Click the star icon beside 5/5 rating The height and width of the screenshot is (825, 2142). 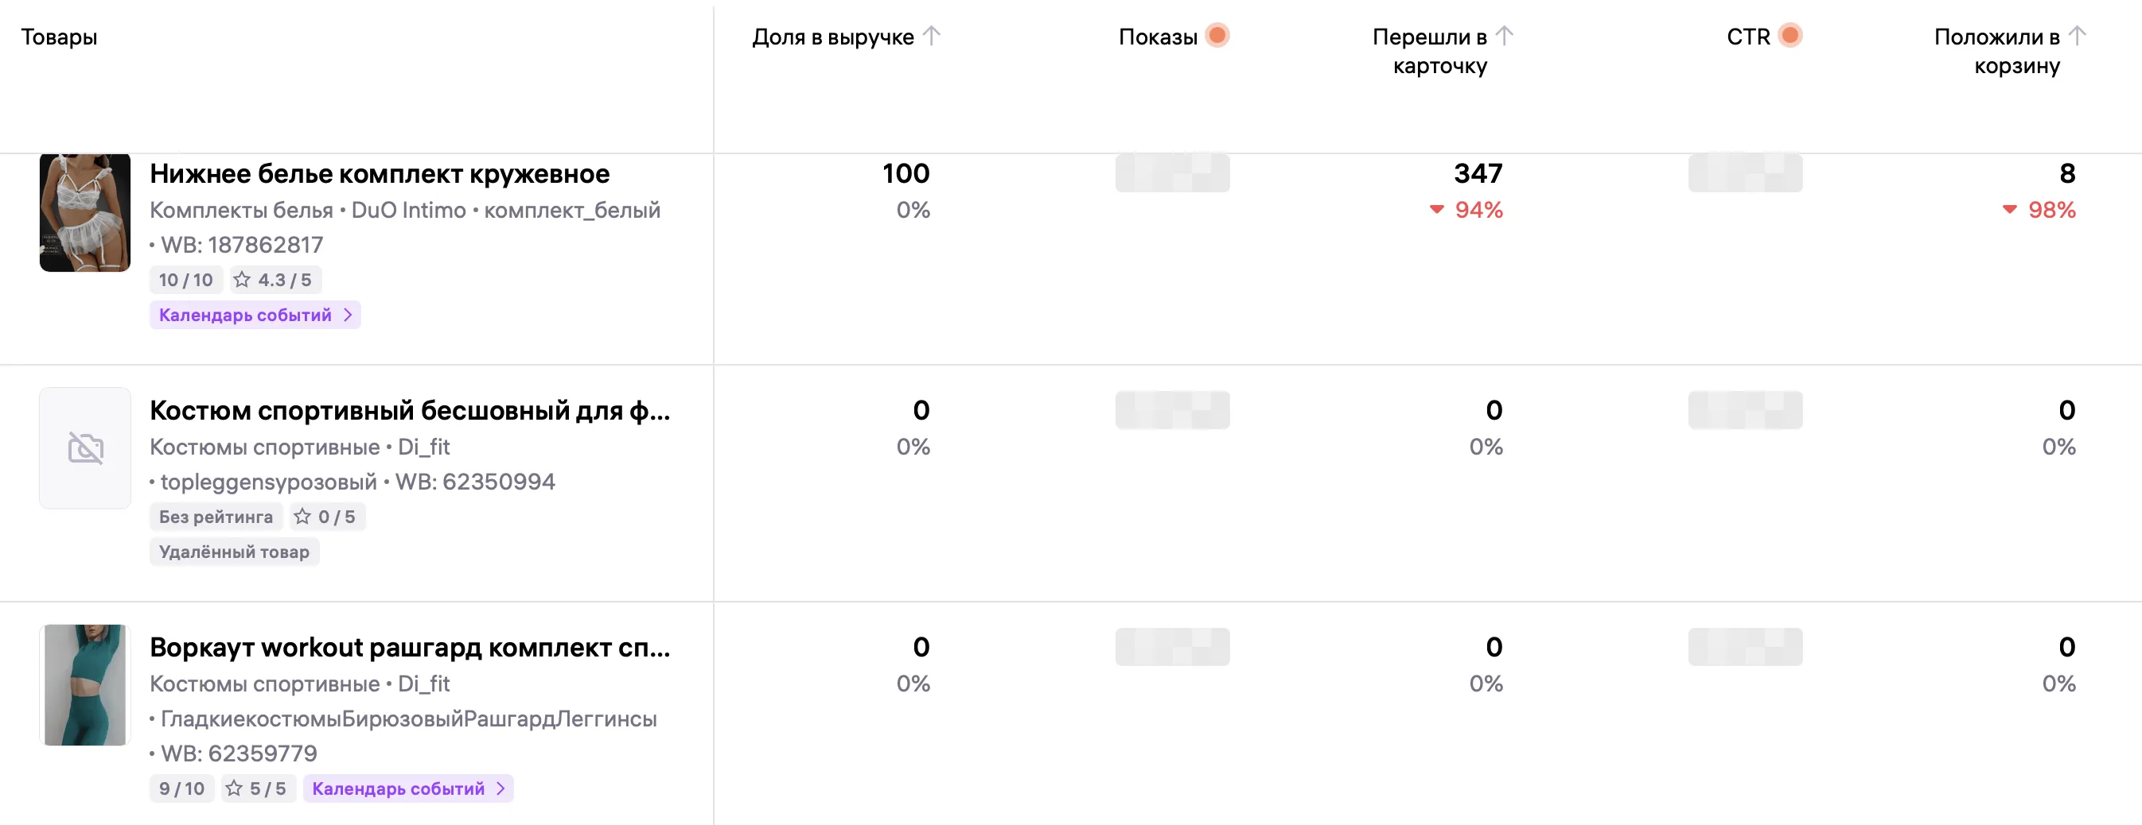click(x=236, y=788)
